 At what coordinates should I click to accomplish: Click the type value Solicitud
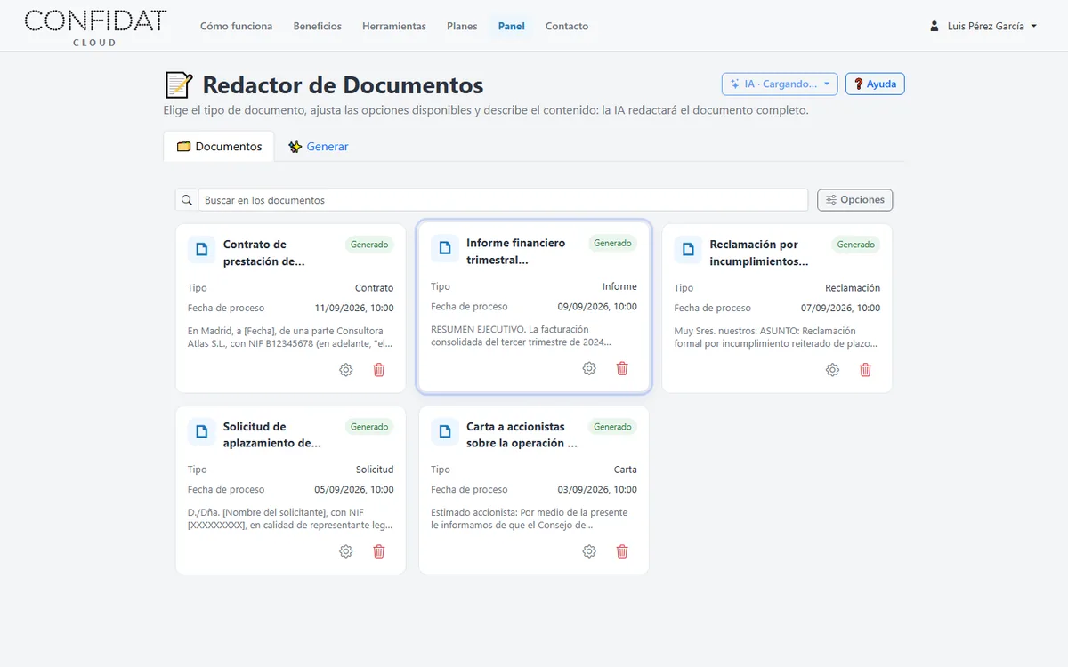(375, 470)
